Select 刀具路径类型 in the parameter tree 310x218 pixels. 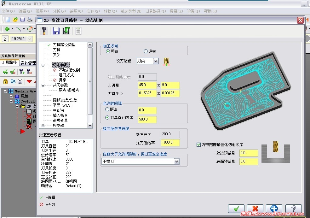click(64, 45)
